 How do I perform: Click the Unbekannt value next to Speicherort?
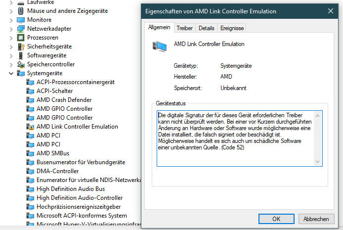pyautogui.click(x=233, y=88)
